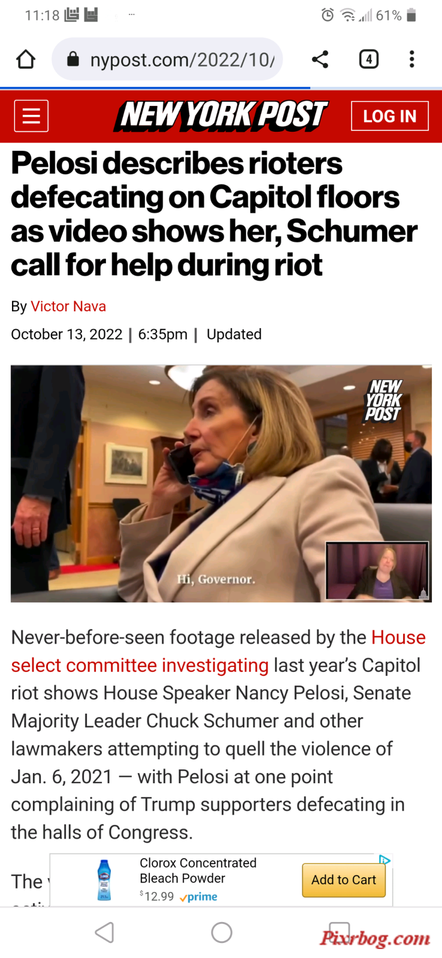Image resolution: width=442 pixels, height=958 pixels.
Task: Open the three-dot browser menu
Action: point(411,59)
